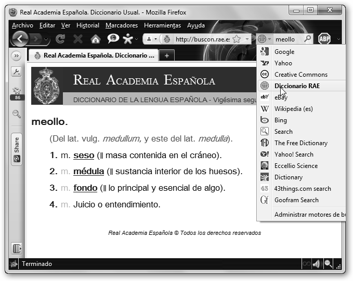Image resolution: width=353 pixels, height=281 pixels.
Task: Bookmark this page with the star icon
Action: (x=236, y=39)
